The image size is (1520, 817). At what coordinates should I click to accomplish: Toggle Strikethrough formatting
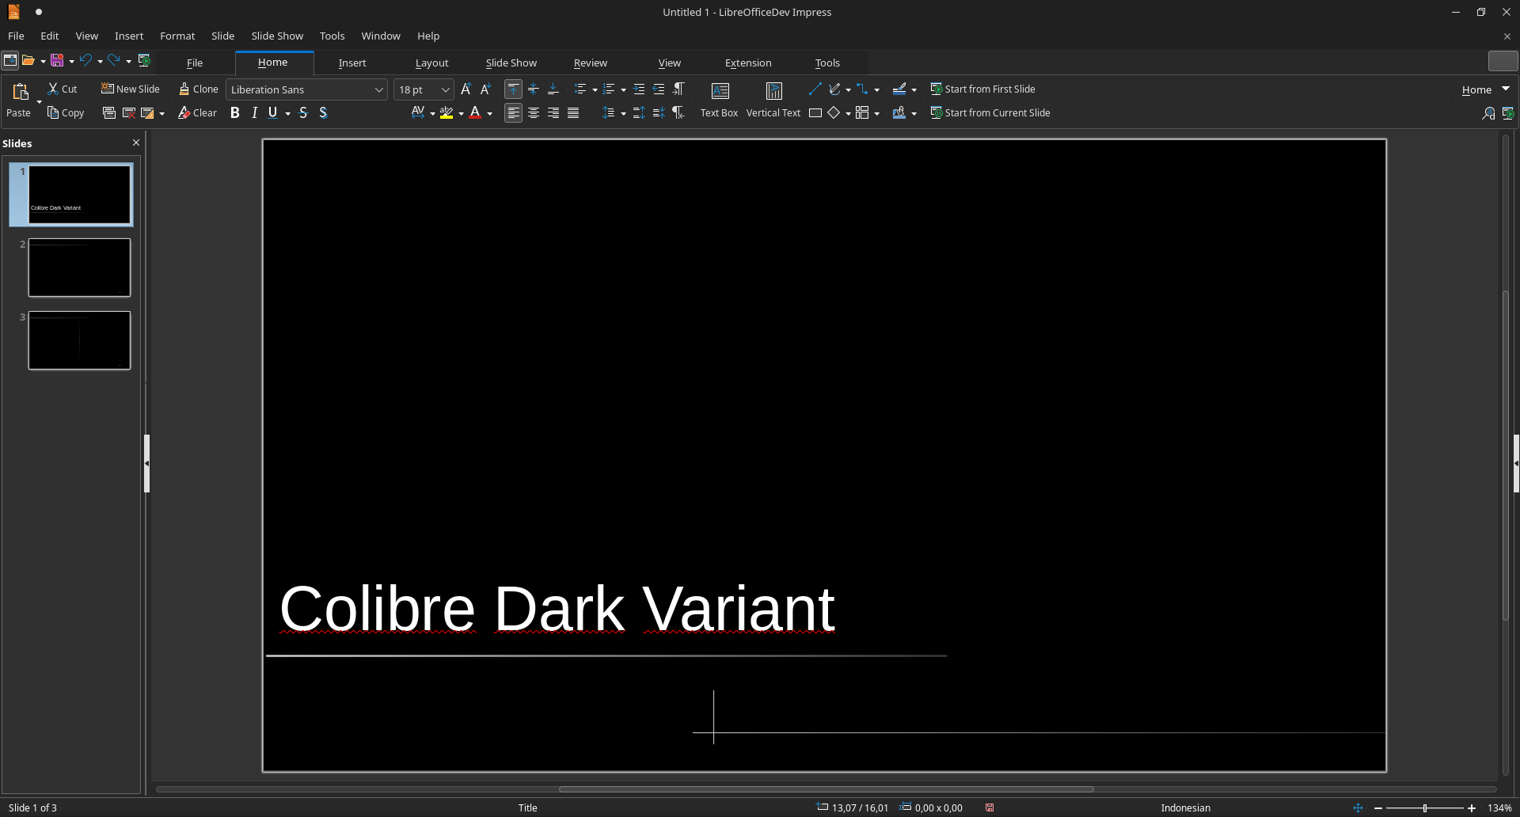pyautogui.click(x=303, y=113)
